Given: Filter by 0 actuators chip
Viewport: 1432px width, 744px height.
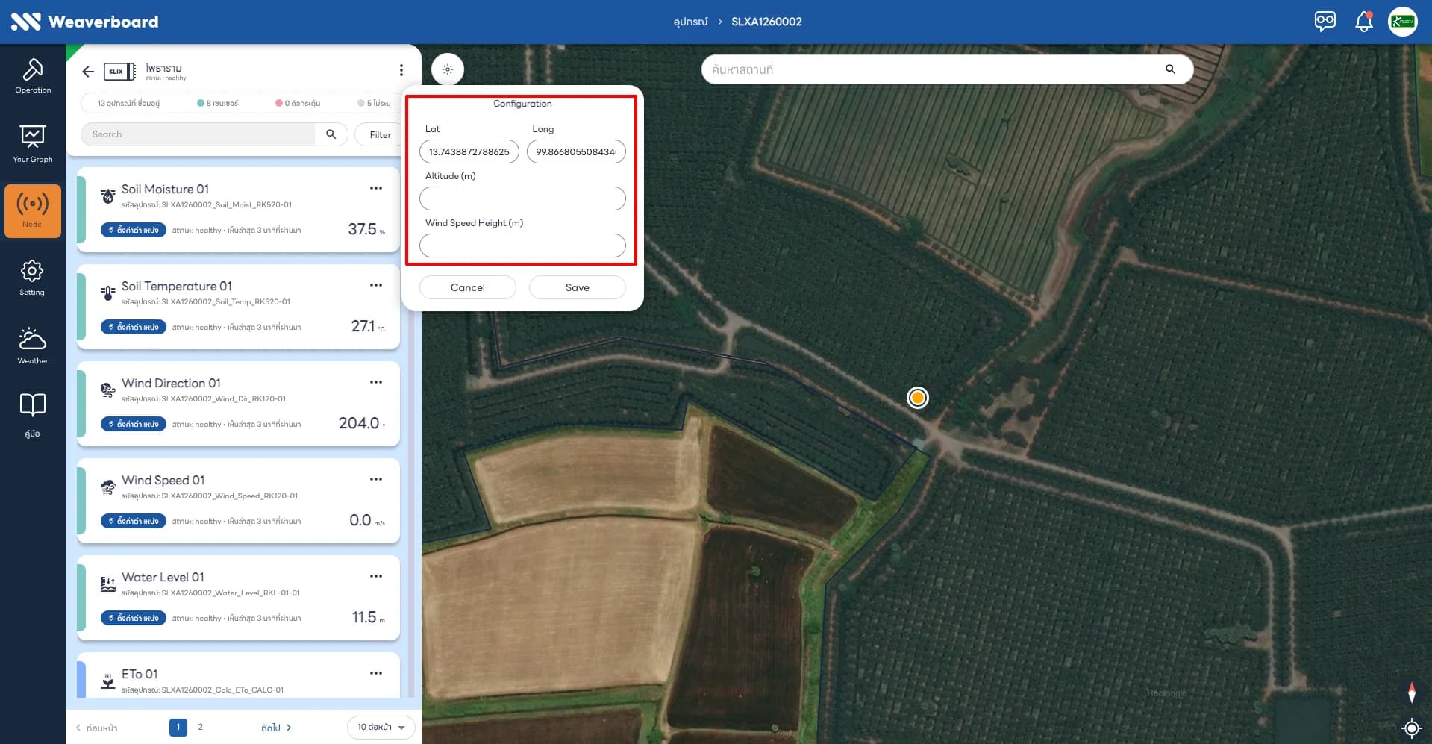Looking at the screenshot, I should point(298,103).
